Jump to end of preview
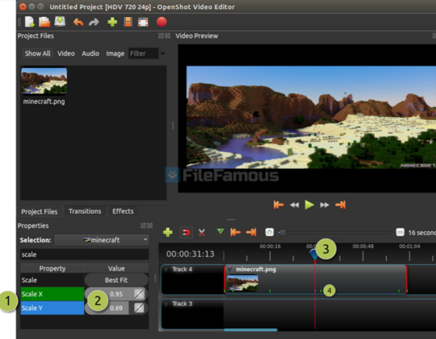 pos(340,205)
